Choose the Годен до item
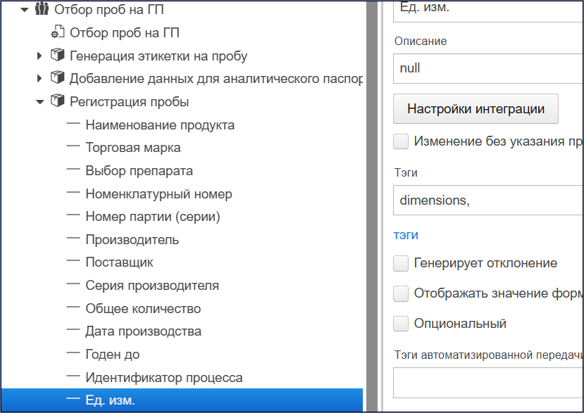 click(x=113, y=354)
